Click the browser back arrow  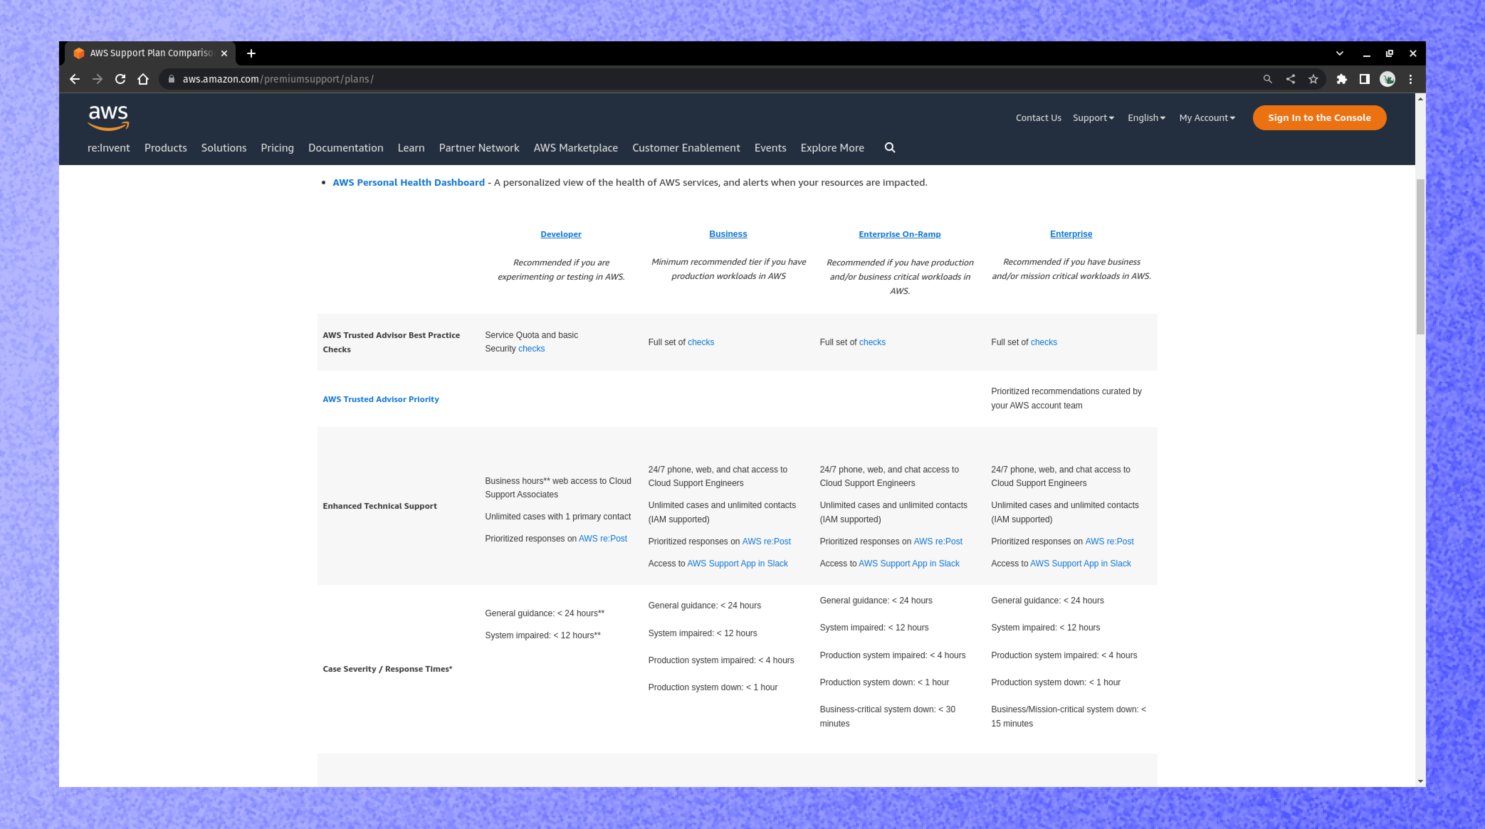(75, 79)
